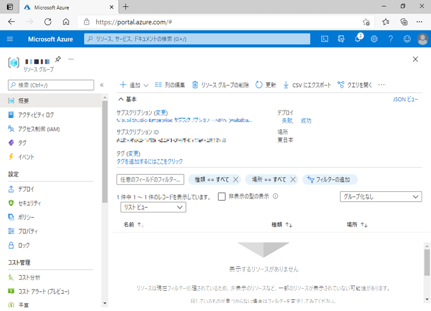Click the sidebar scrollbar down arrow
Image resolution: width=431 pixels, height=311 pixels.
click(105, 303)
